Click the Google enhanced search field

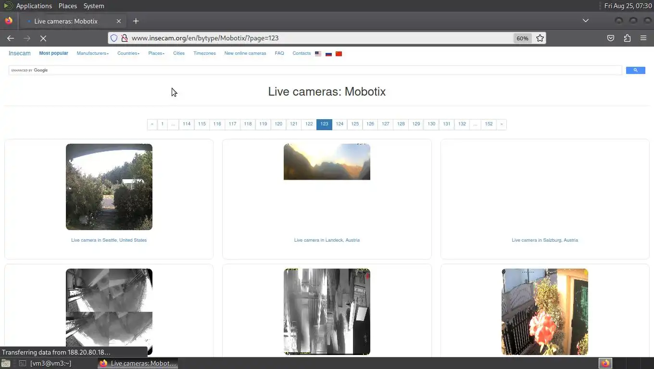click(315, 70)
